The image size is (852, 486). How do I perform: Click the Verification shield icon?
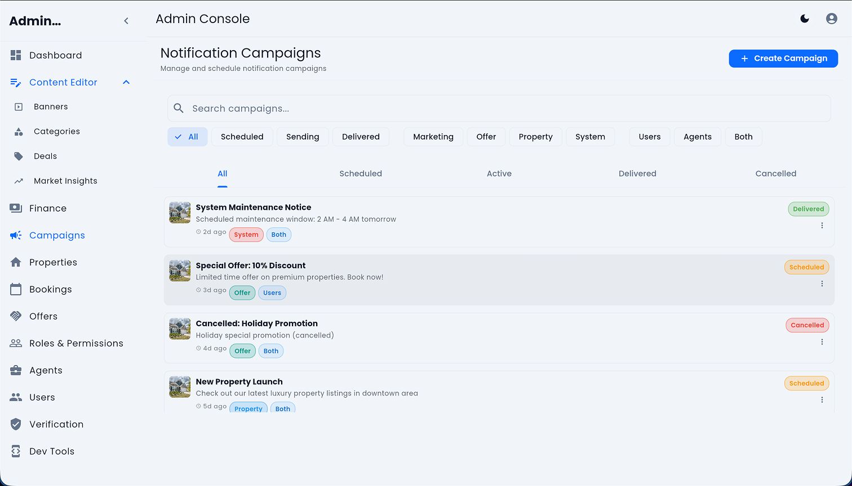click(16, 424)
